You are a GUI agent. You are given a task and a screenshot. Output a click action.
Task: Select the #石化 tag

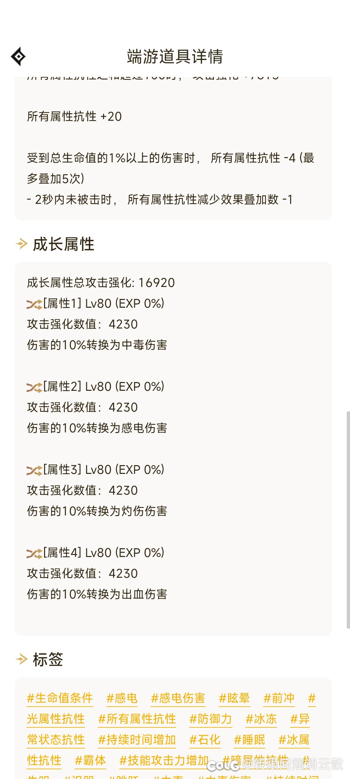[x=205, y=740]
